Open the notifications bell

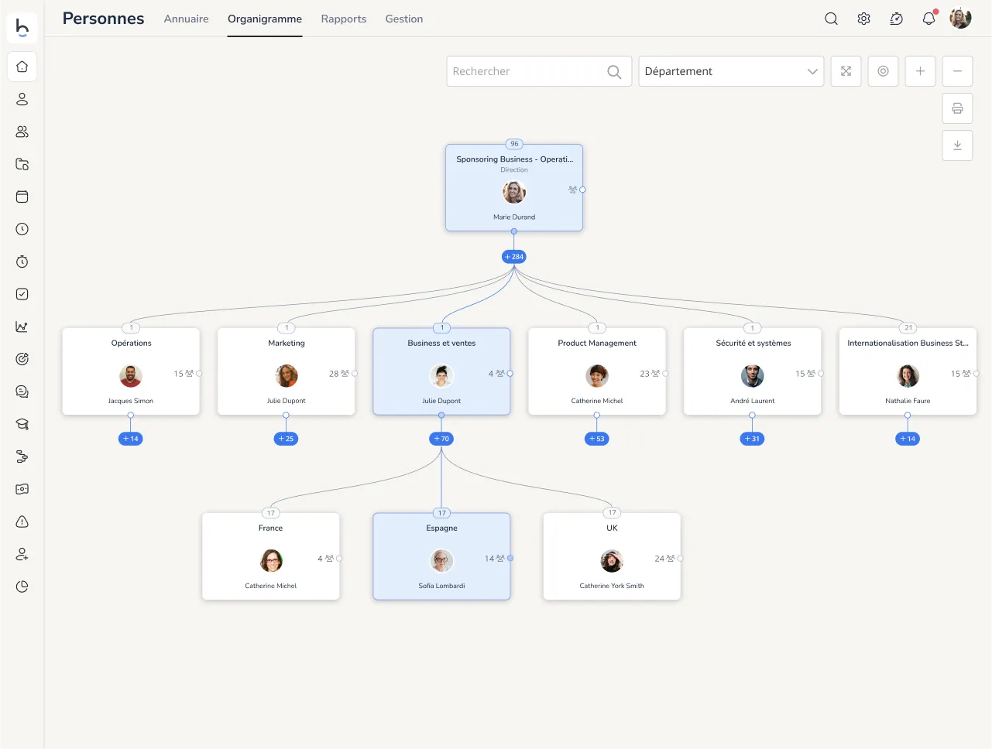[928, 19]
